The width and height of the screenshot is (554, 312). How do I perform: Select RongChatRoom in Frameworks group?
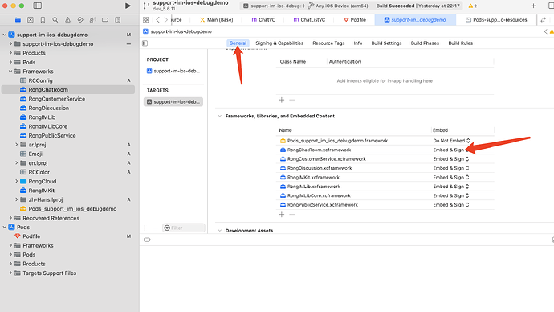68,90
